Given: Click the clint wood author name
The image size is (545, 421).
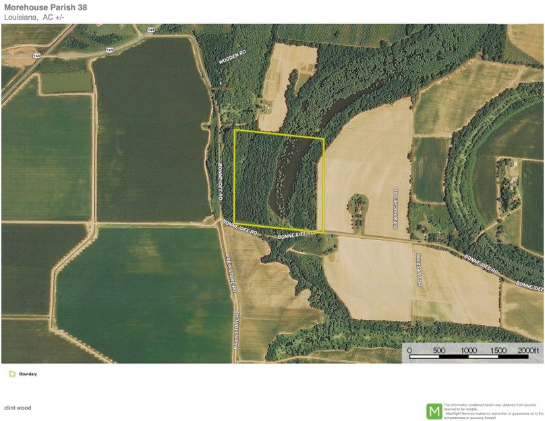Looking at the screenshot, I should [x=18, y=408].
